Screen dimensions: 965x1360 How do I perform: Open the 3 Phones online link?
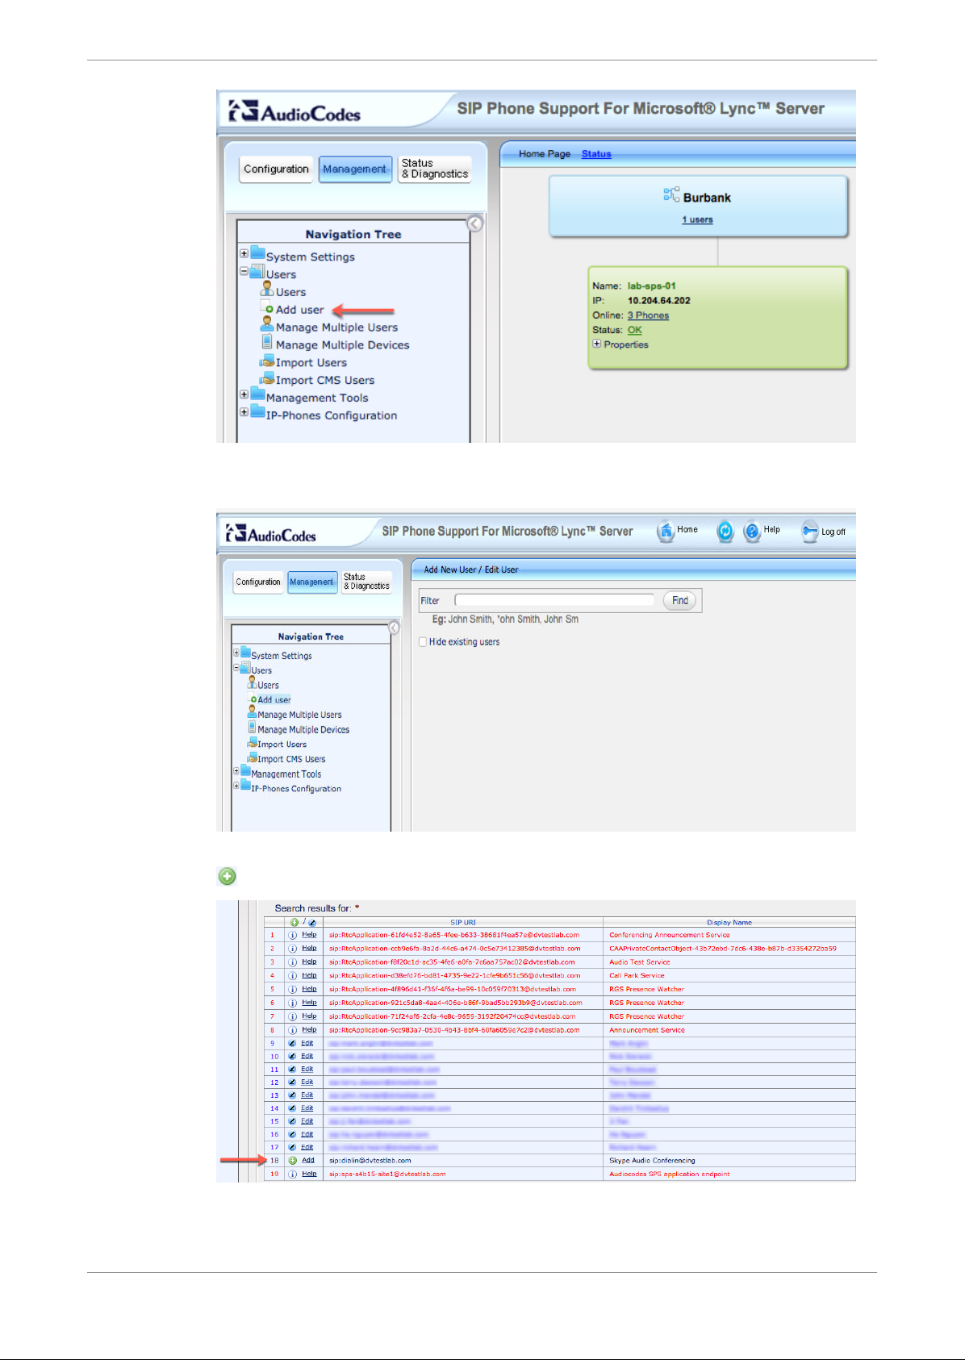[648, 315]
